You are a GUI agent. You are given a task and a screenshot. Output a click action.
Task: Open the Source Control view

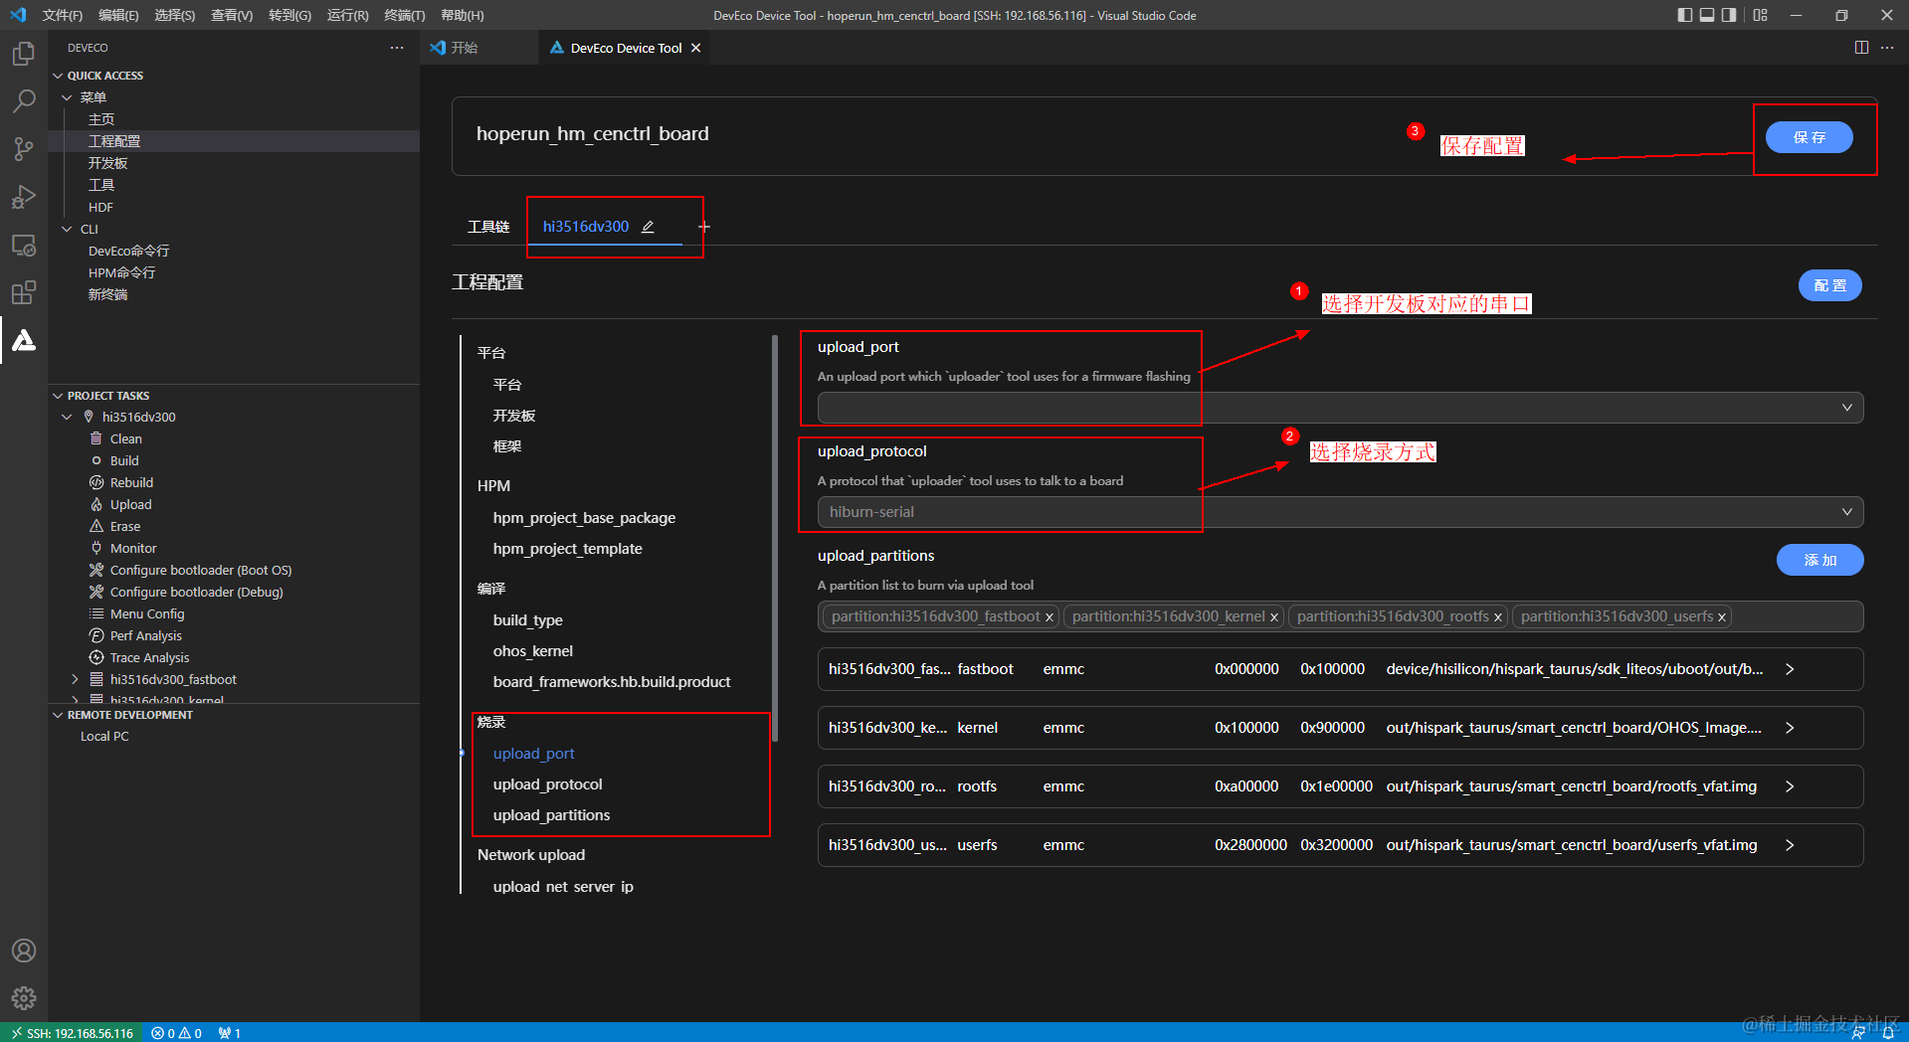click(24, 149)
